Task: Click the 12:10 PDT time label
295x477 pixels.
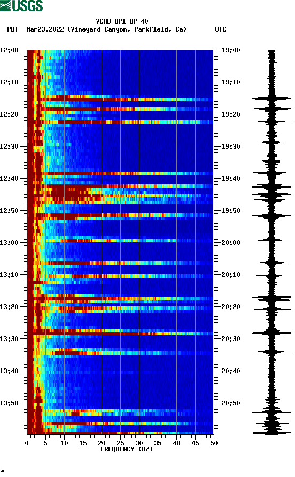Action: [9, 82]
